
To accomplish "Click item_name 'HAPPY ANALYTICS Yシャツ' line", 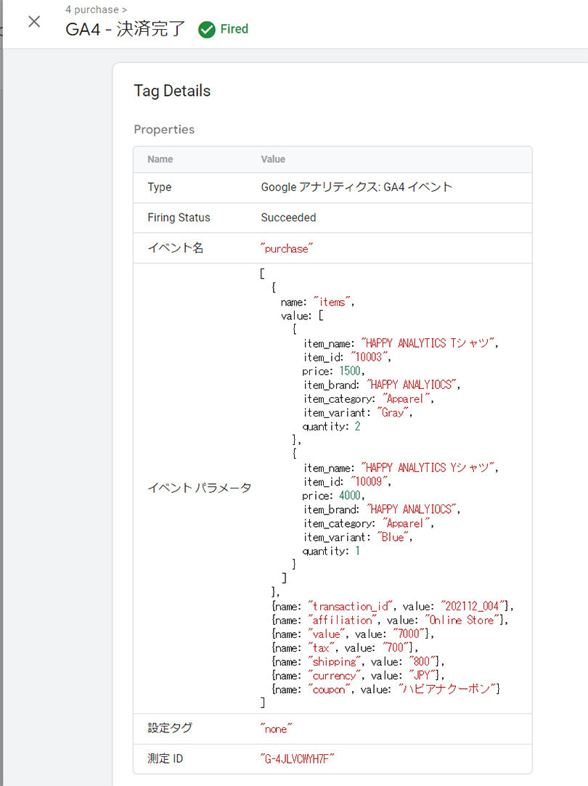I will (401, 467).
